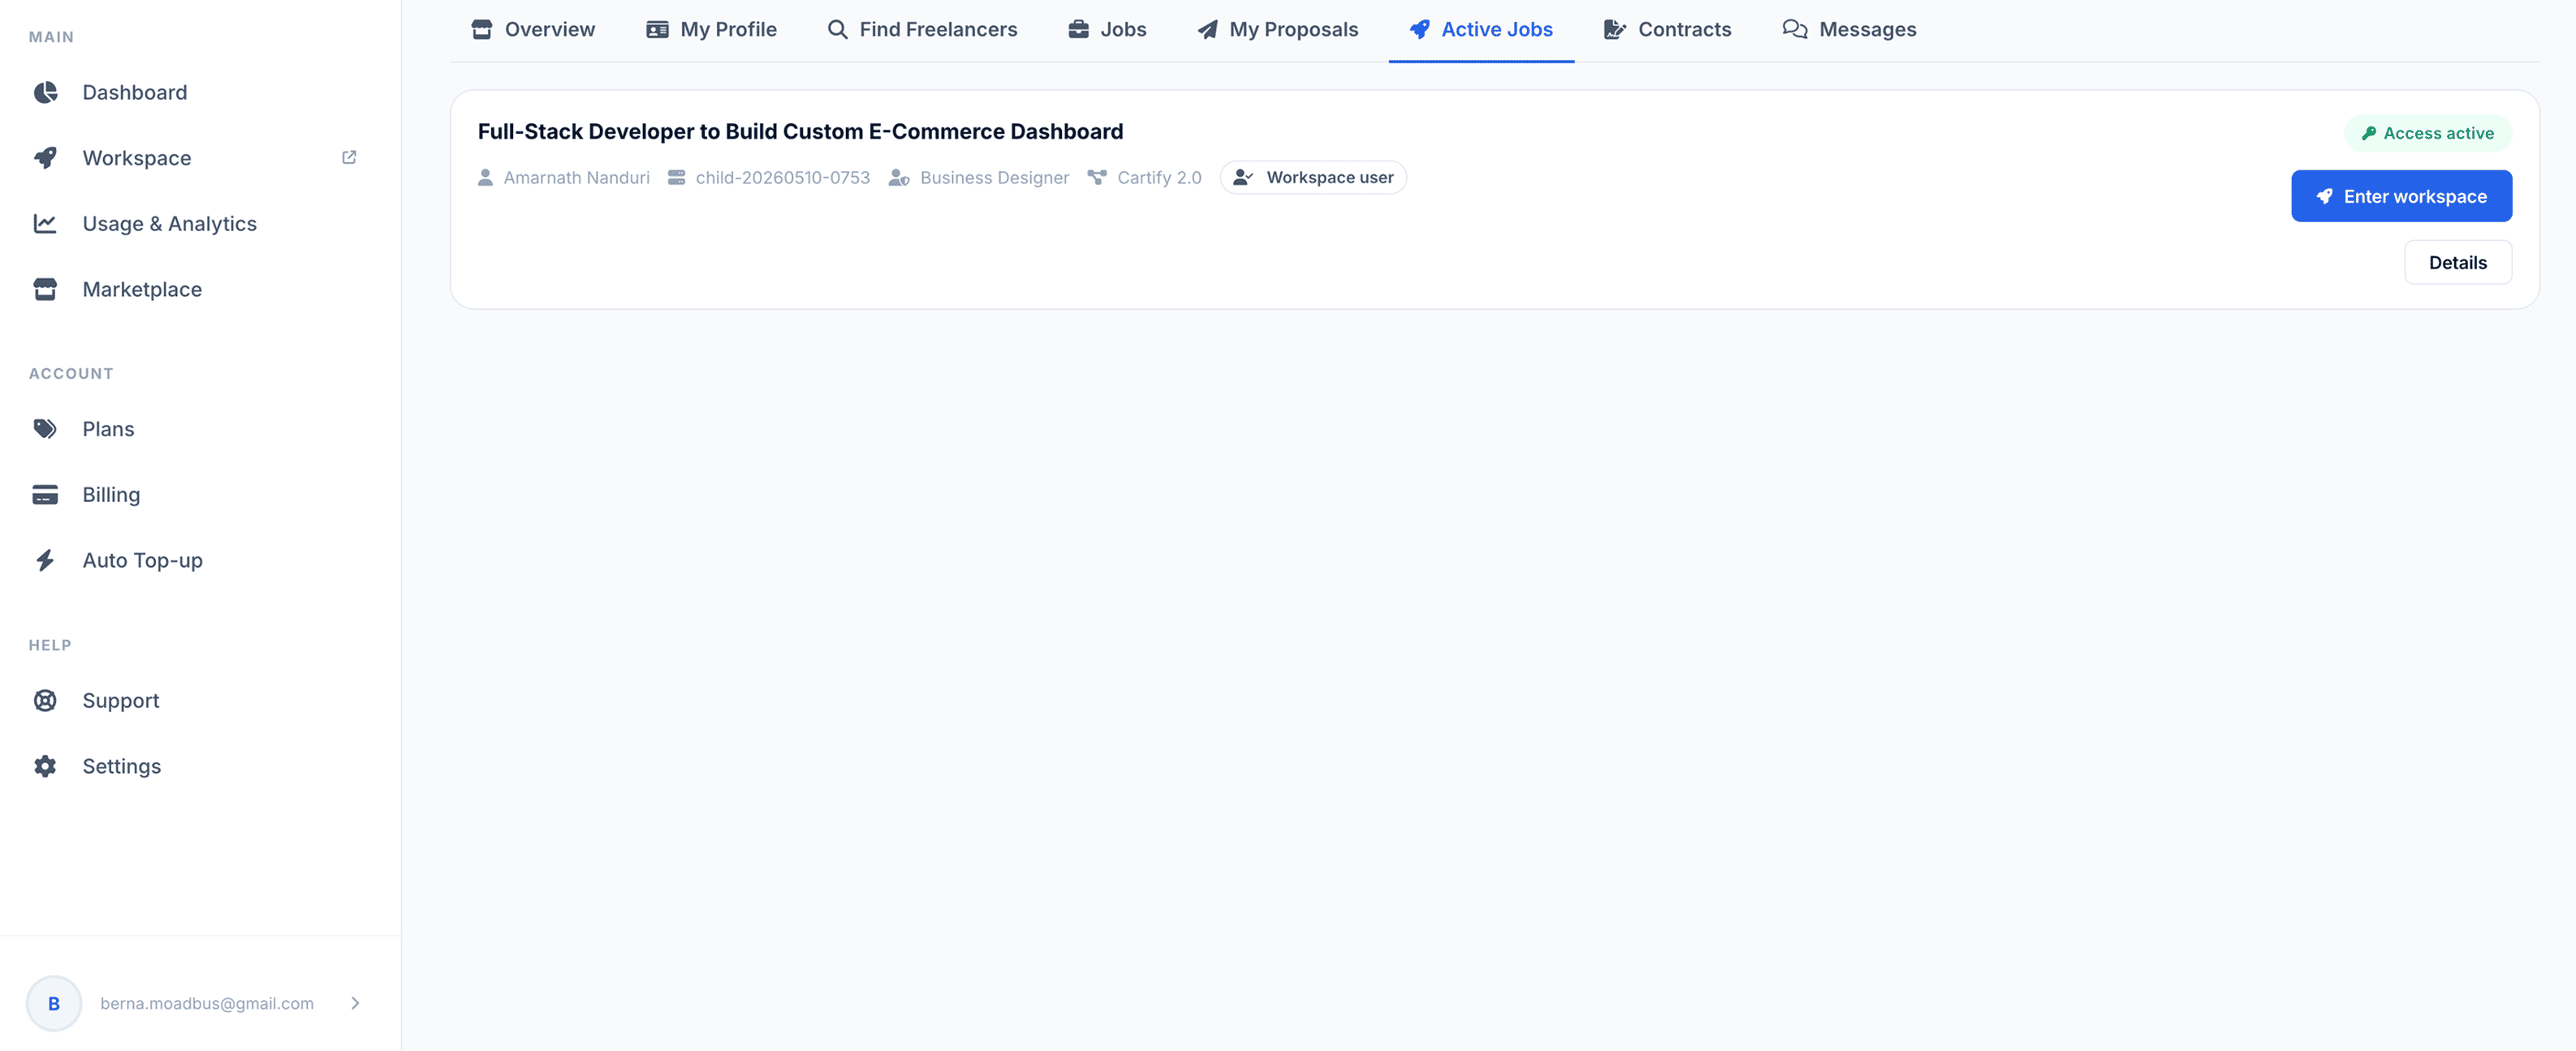Click the Workspace user badge
The width and height of the screenshot is (2576, 1051).
pos(1313,177)
